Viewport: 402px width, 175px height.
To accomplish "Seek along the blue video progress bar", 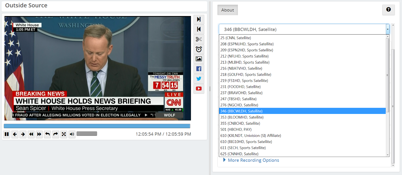I will (97, 126).
